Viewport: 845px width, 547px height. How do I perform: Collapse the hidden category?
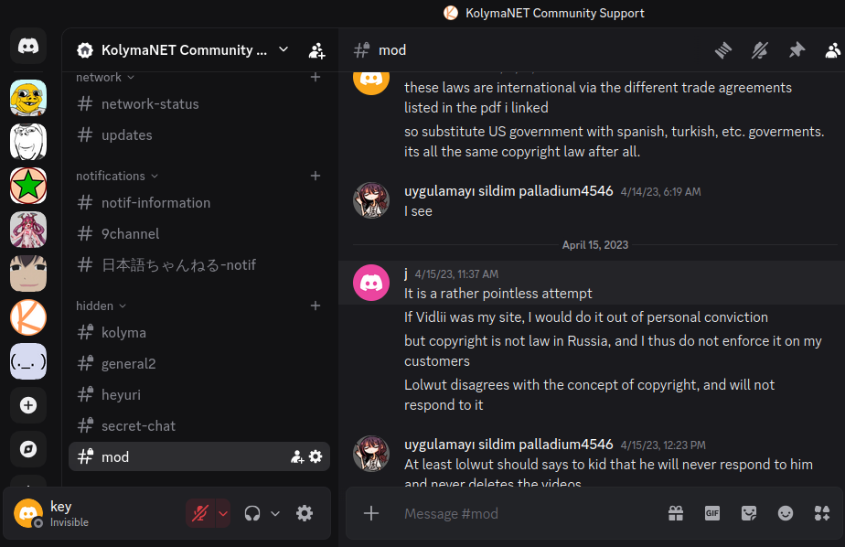101,306
